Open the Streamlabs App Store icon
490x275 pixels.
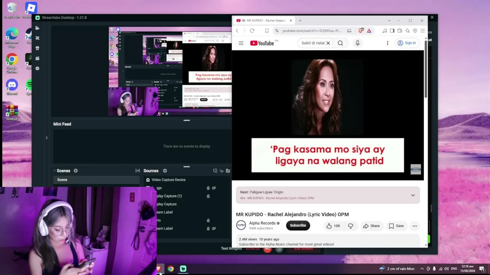tap(37, 48)
